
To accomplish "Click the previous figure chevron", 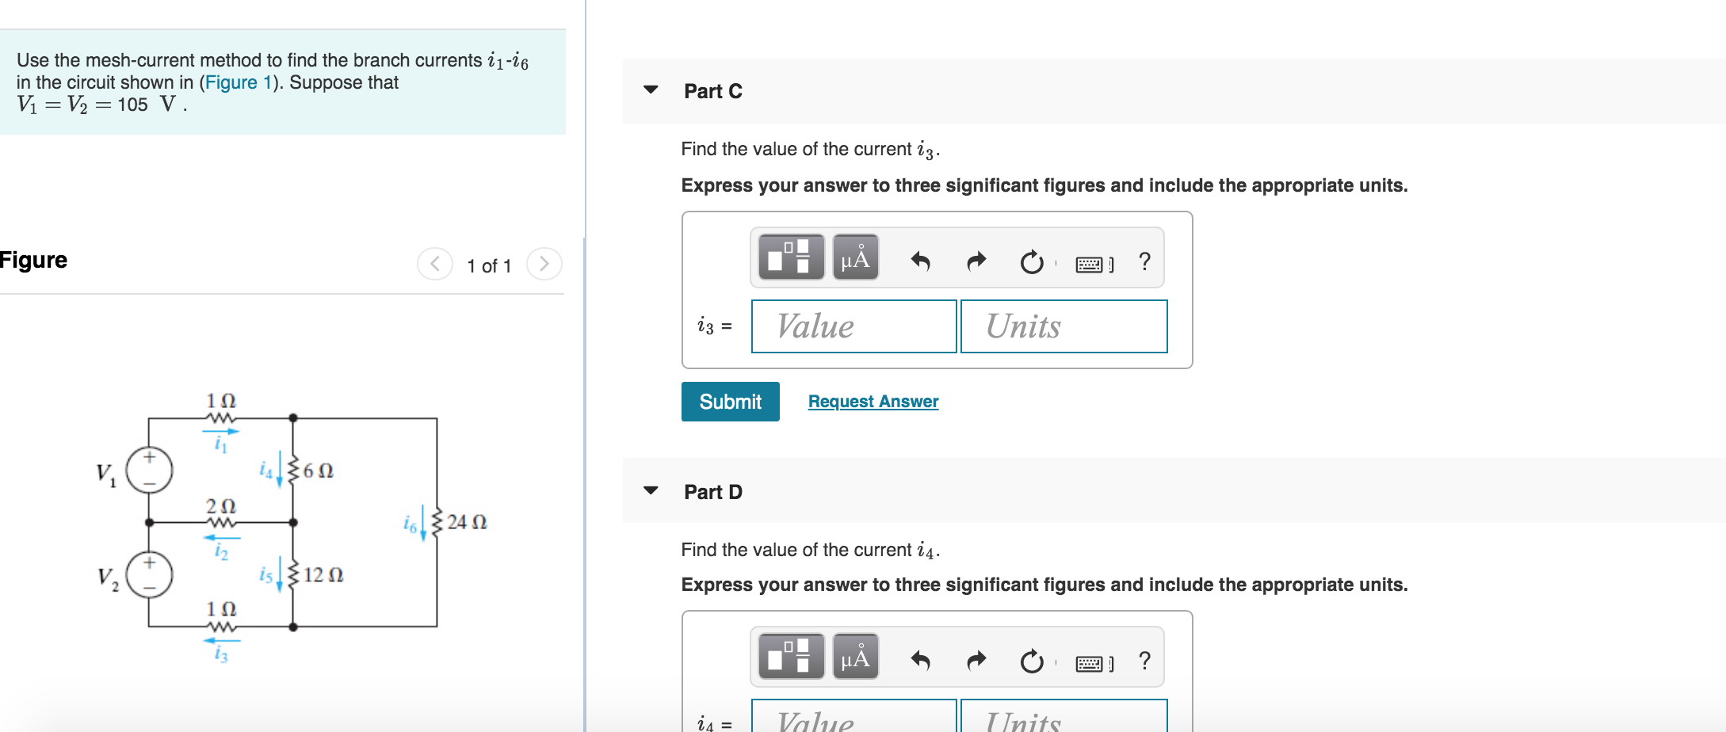I will pyautogui.click(x=434, y=265).
